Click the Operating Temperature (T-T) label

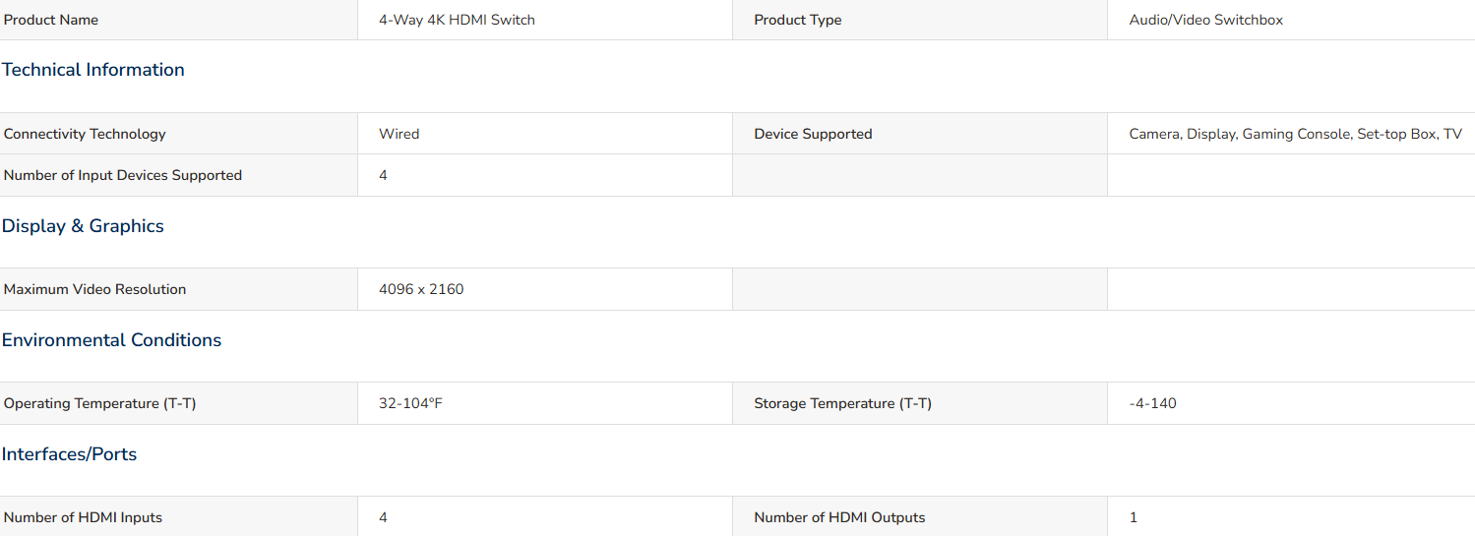tap(99, 403)
